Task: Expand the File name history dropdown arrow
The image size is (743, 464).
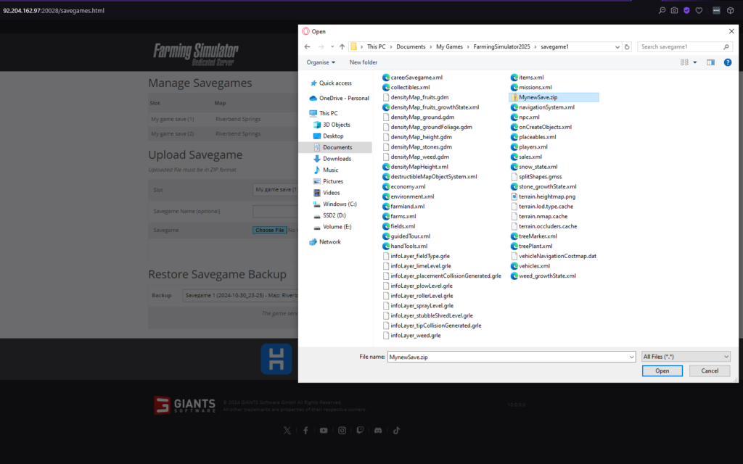Action: point(631,357)
